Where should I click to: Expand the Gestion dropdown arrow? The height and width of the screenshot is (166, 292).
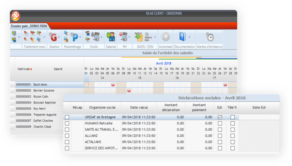click(59, 37)
